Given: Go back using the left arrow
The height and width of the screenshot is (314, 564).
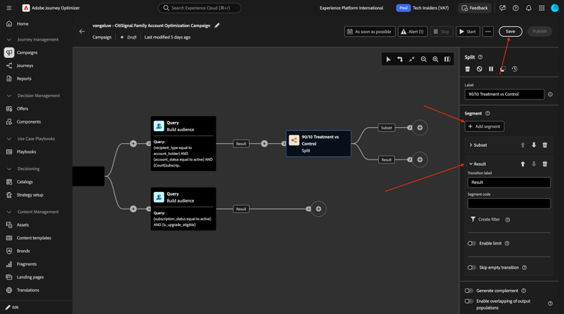Looking at the screenshot, I should pos(82,32).
